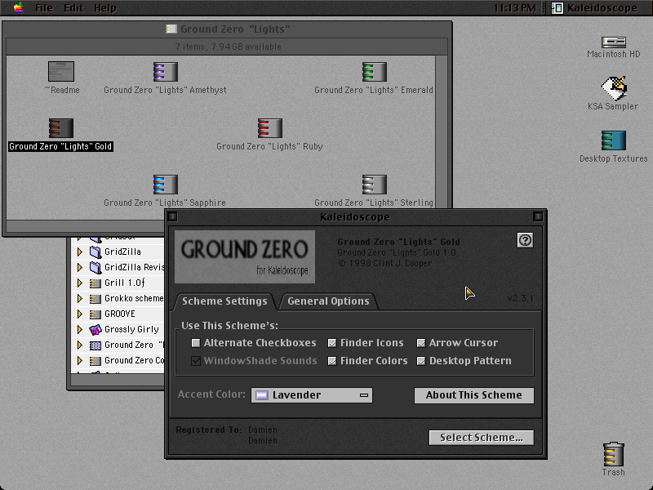Click the "7 items, 7.94 GB available" header text

(x=228, y=47)
